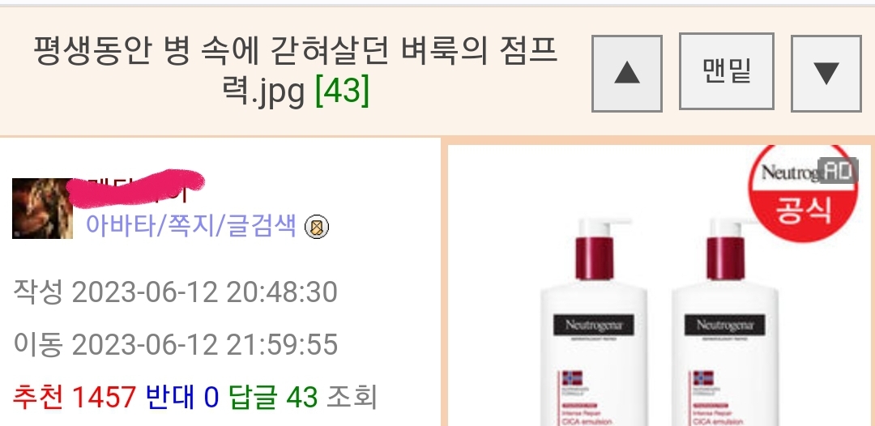This screenshot has height=426, width=875.
Task: Click the green [43] comment count in title
Action: tap(342, 91)
